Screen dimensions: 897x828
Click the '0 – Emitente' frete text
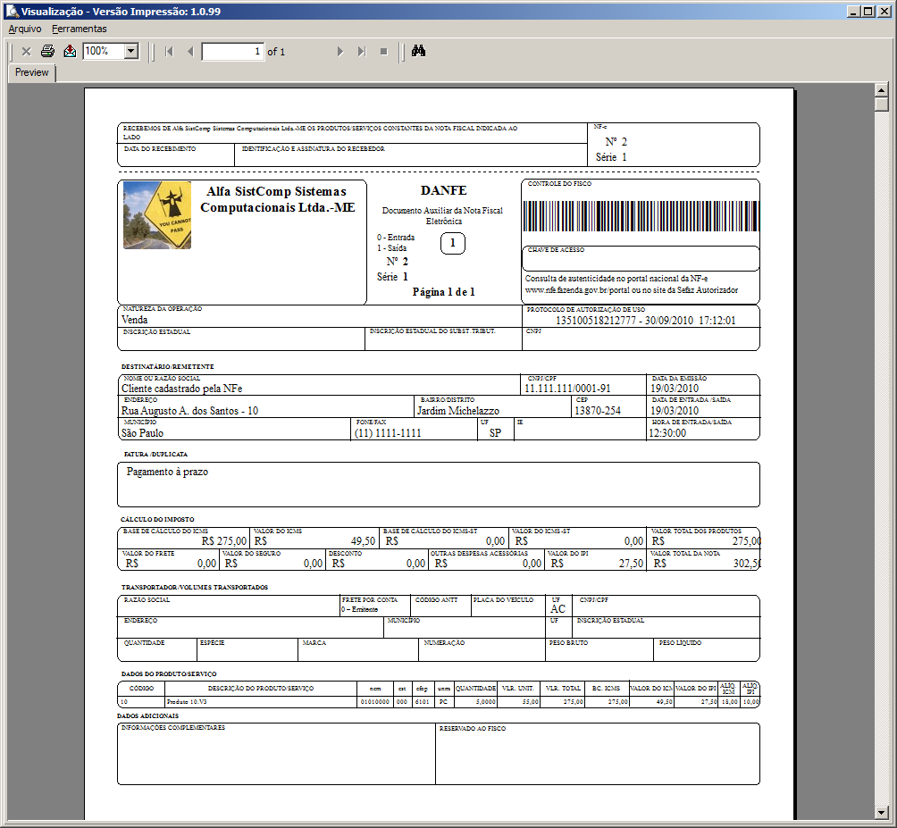(360, 609)
